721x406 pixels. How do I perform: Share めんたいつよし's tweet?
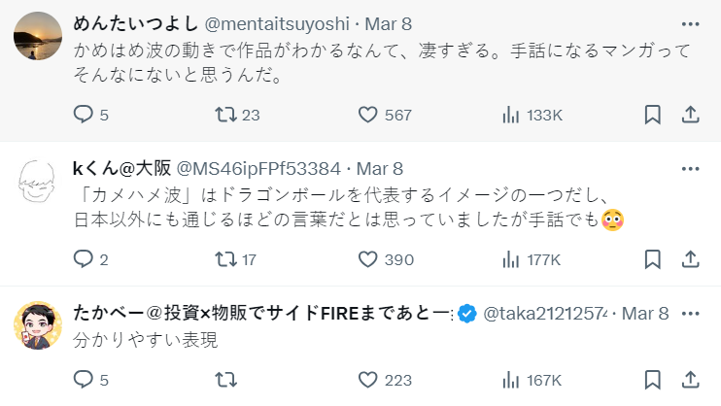pyautogui.click(x=691, y=115)
